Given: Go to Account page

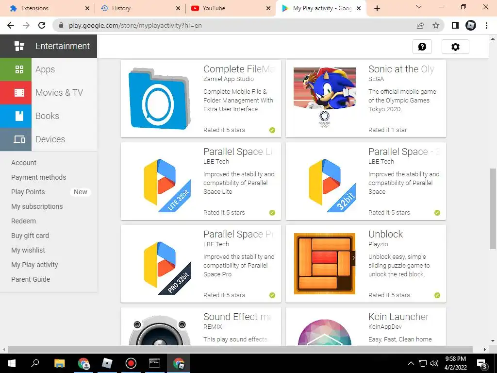Looking at the screenshot, I should (24, 163).
